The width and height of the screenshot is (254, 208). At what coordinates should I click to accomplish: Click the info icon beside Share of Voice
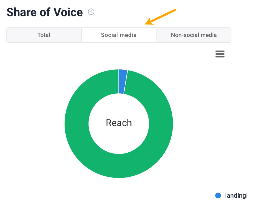[91, 12]
